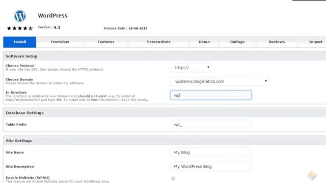Open the Ratings tab

(237, 42)
